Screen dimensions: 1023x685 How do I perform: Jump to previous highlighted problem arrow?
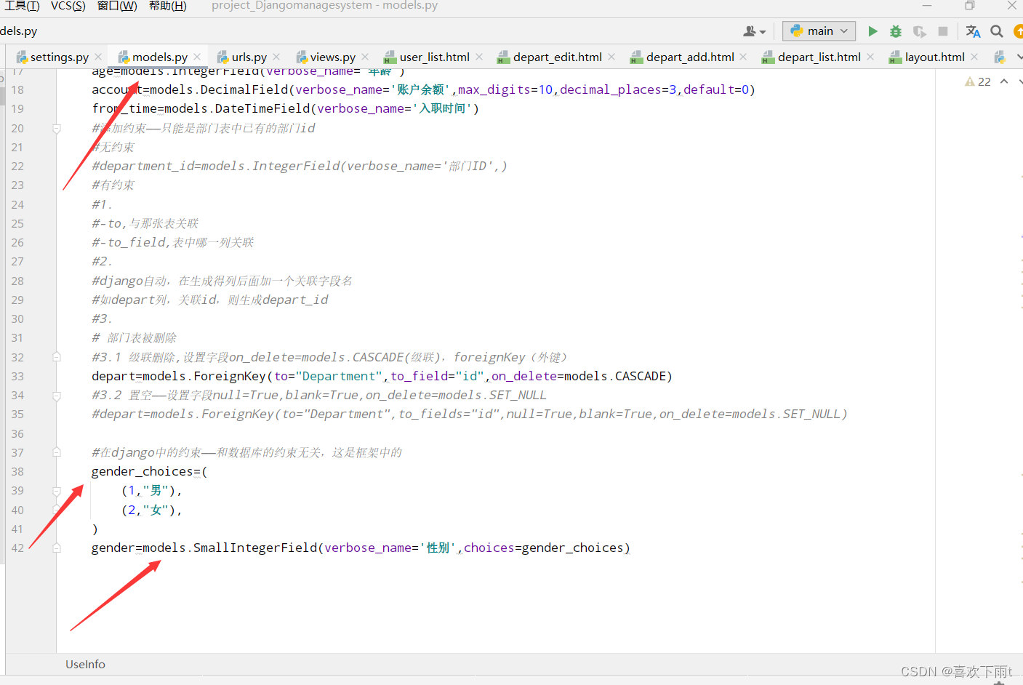tap(1004, 81)
